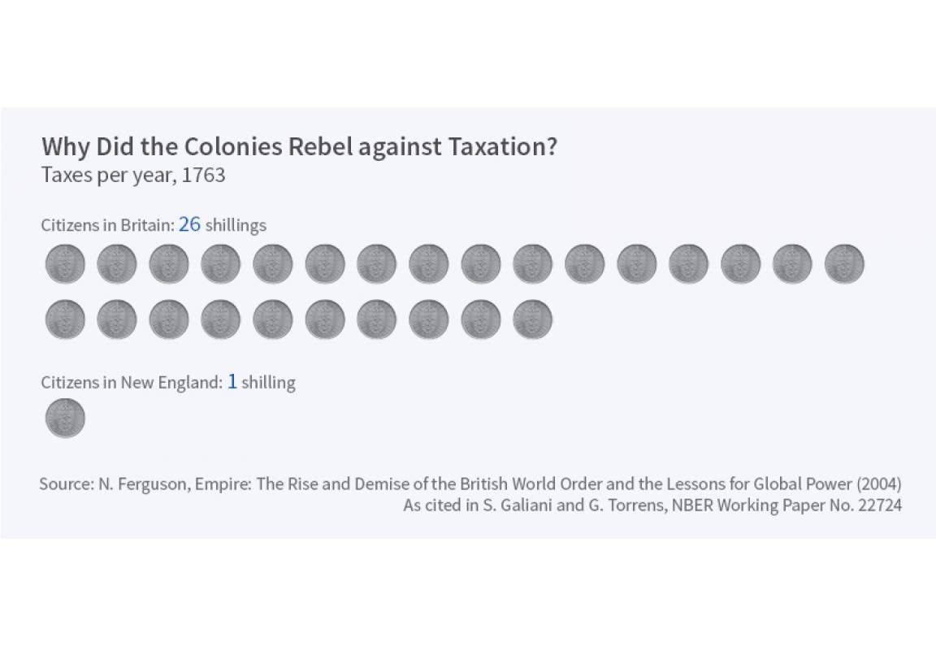Click the word 'shilling' in the New England label
This screenshot has height=647, width=936.
point(268,382)
